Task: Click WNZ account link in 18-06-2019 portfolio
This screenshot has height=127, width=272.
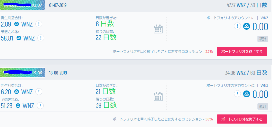Action: (x=264, y=85)
